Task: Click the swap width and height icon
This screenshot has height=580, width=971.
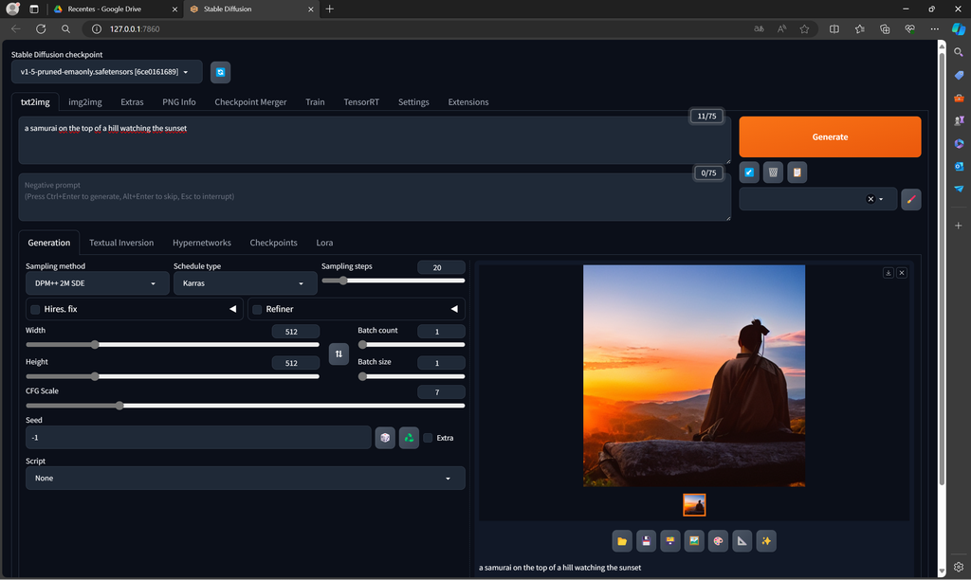Action: [339, 353]
